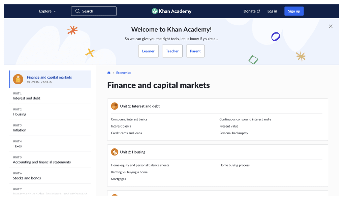Select Finance and capital markets in sidebar
345x200 pixels.
tap(50, 79)
